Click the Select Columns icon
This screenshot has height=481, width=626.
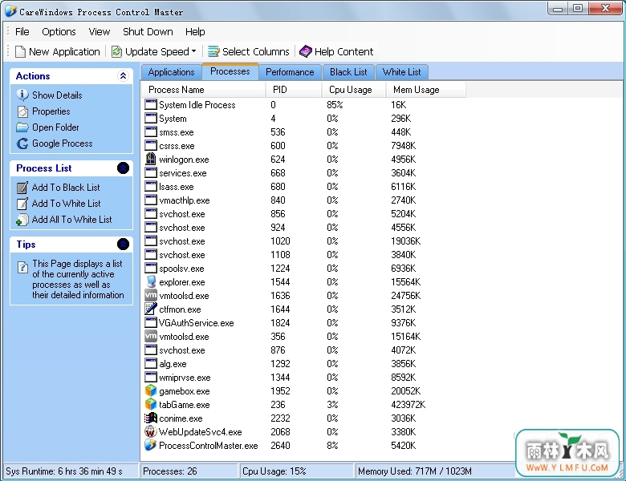[x=213, y=52]
